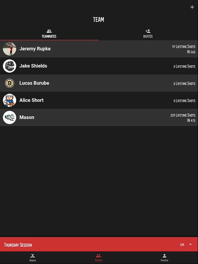
Task: Click Jeremy Rupke's avatar picture
Action: [x=10, y=49]
